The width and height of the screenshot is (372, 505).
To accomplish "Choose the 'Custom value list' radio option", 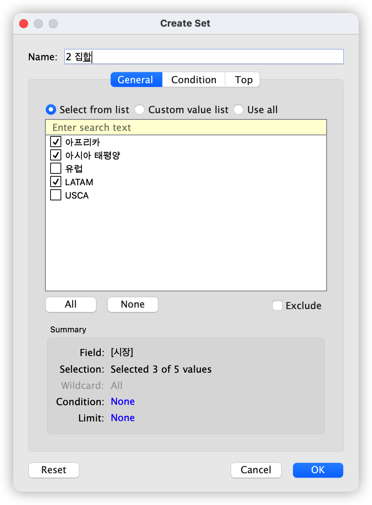I will click(139, 109).
